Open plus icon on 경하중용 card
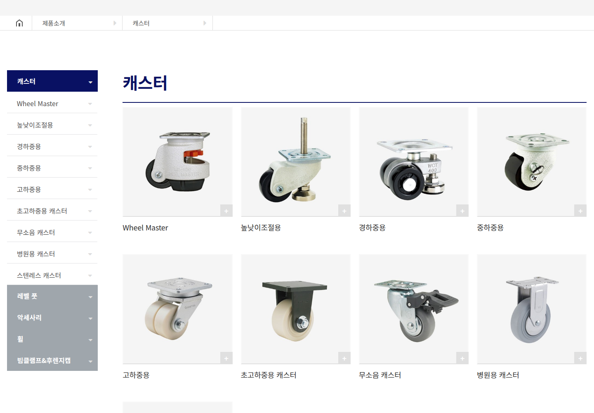 coord(462,211)
